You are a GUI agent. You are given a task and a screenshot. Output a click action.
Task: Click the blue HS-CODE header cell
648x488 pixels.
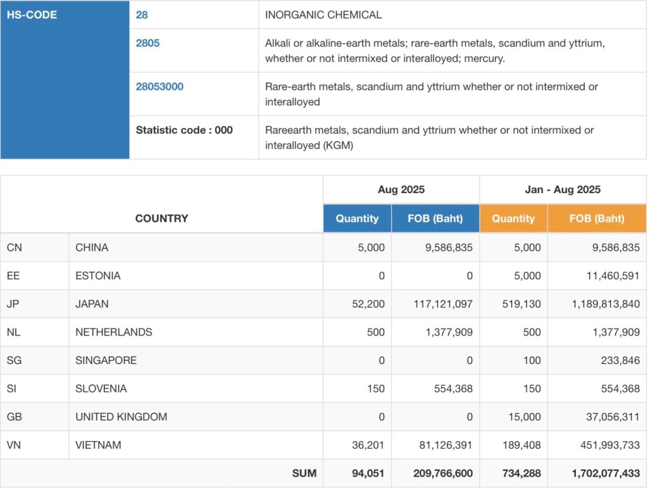[32, 15]
